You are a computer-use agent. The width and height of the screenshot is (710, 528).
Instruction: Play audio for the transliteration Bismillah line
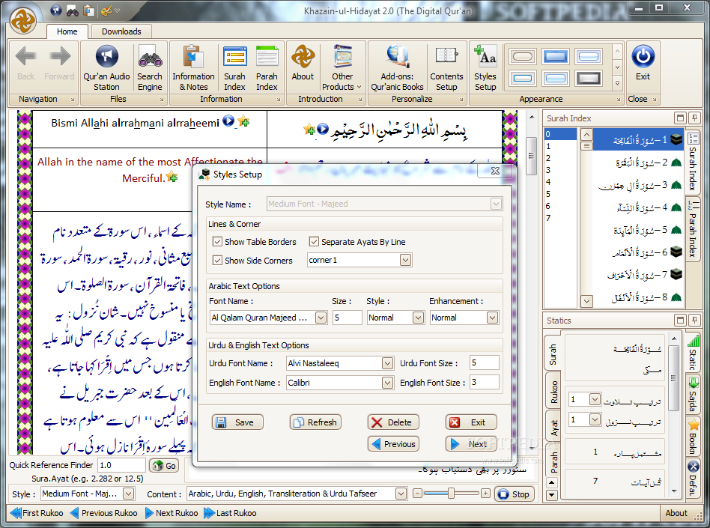coord(228,121)
